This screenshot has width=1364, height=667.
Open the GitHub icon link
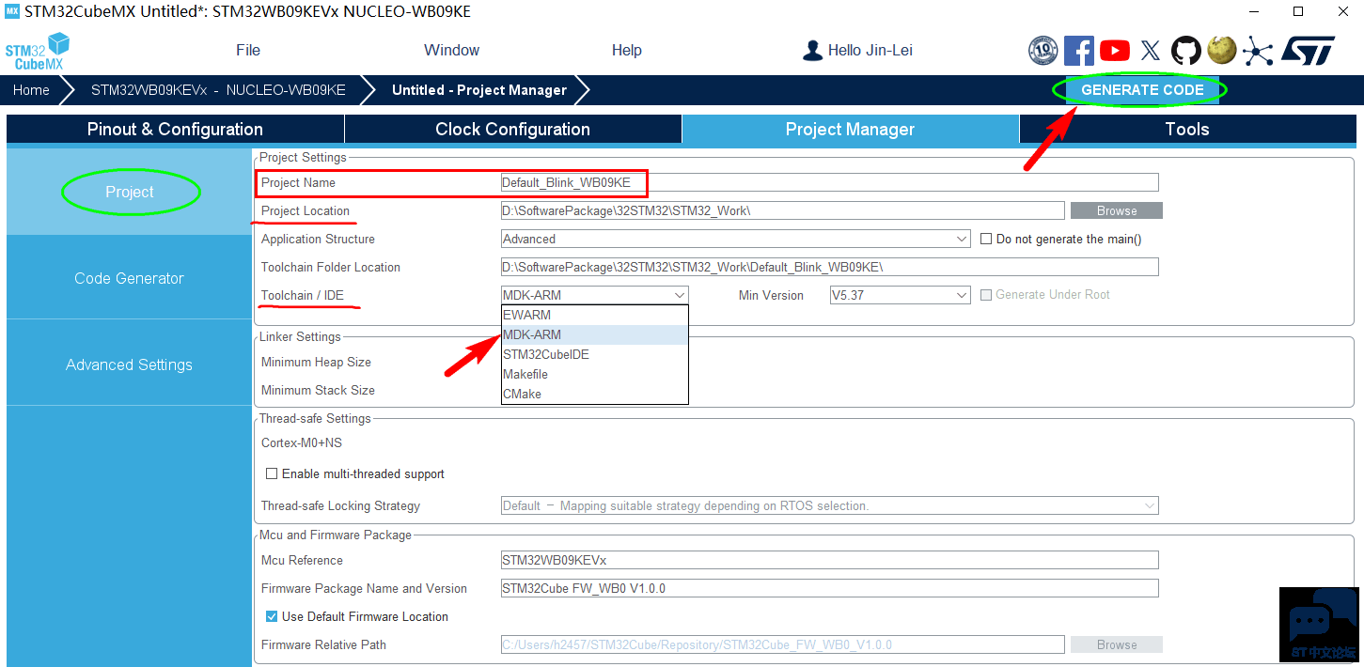[x=1186, y=51]
